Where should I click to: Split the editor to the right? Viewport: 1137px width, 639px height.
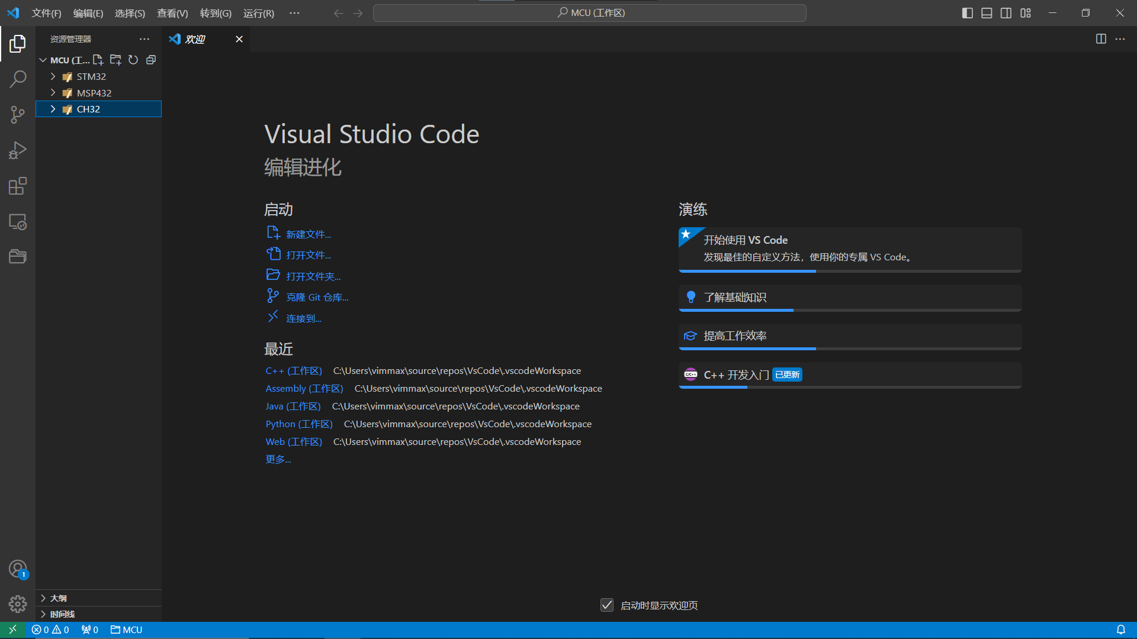coord(1101,39)
